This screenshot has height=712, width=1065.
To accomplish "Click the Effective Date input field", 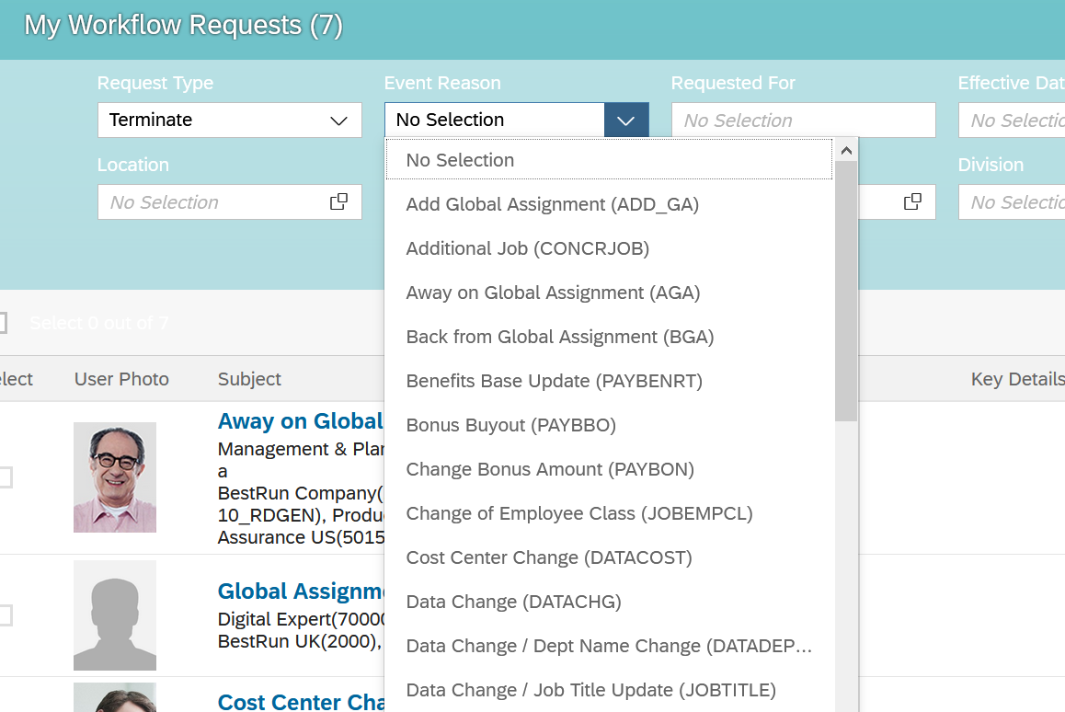I will pyautogui.click(x=1012, y=121).
